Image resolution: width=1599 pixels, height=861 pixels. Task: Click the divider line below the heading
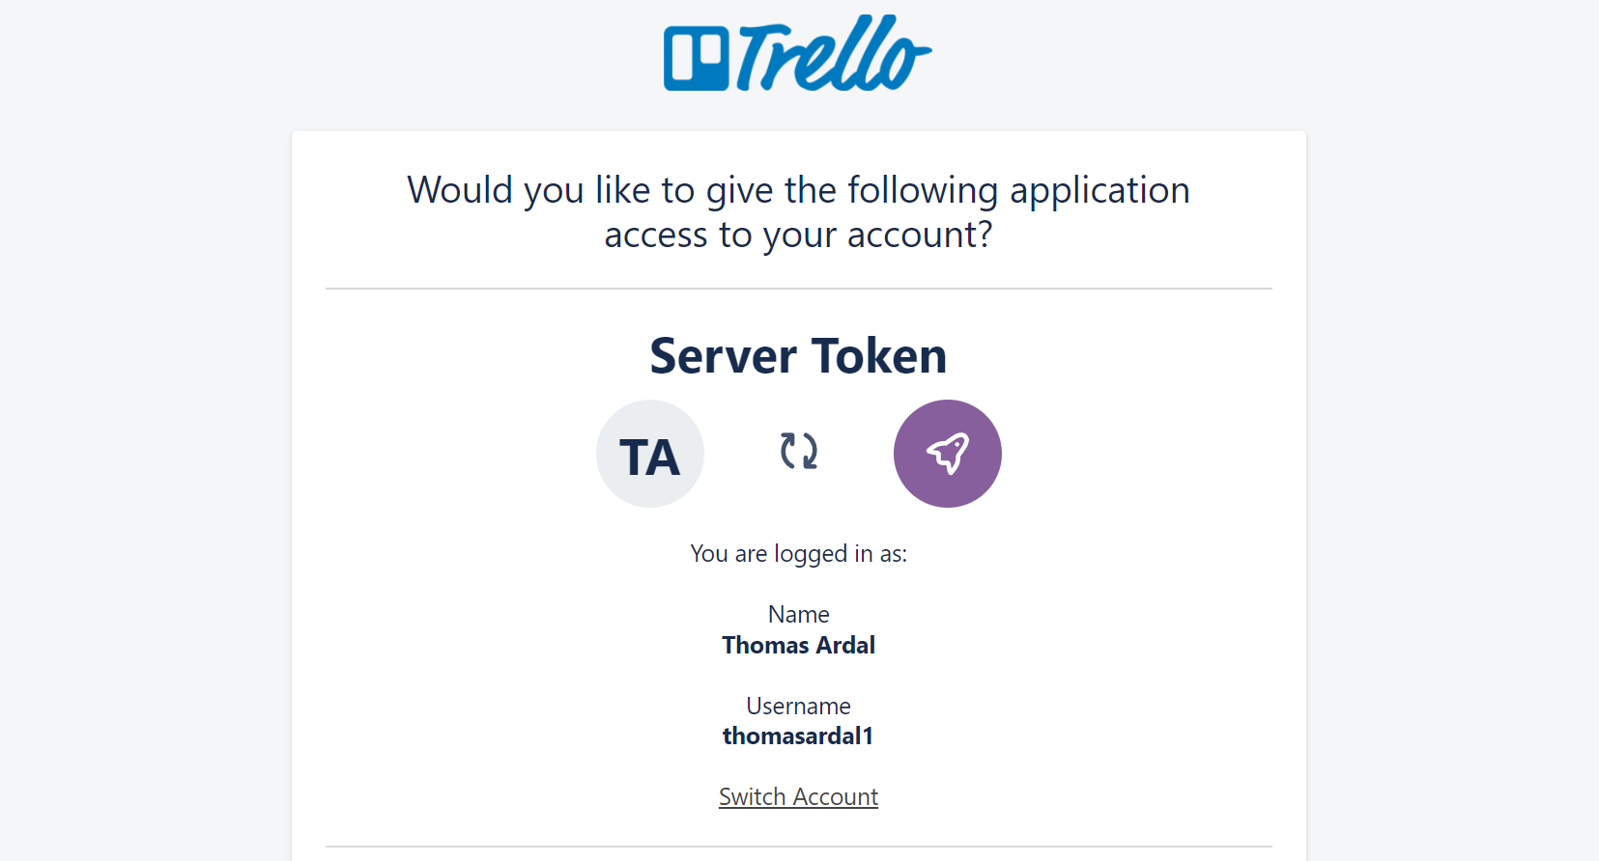(x=798, y=288)
